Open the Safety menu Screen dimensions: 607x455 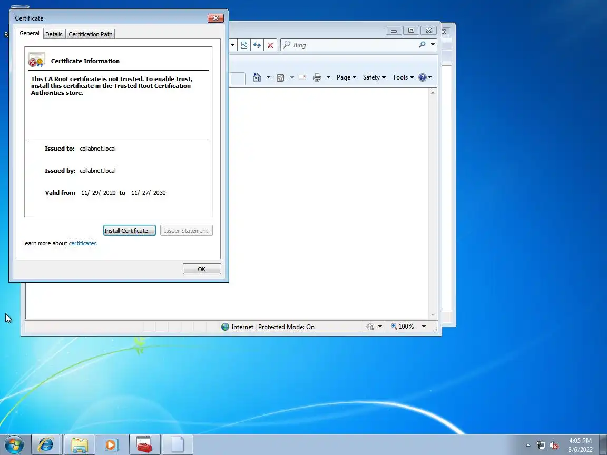[x=374, y=77]
